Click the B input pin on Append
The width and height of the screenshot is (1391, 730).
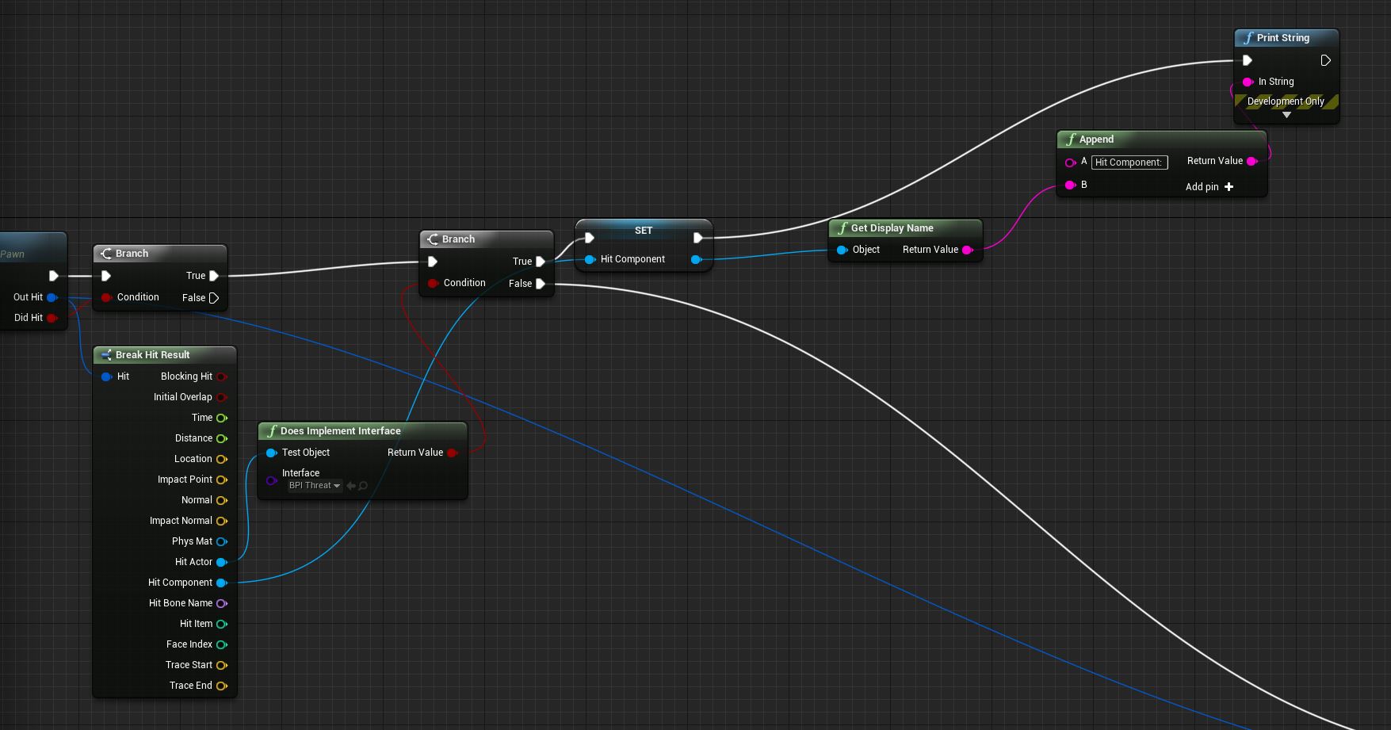pos(1070,185)
